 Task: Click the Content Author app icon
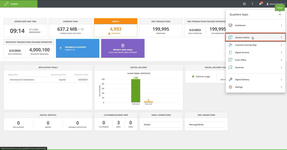(x=230, y=37)
